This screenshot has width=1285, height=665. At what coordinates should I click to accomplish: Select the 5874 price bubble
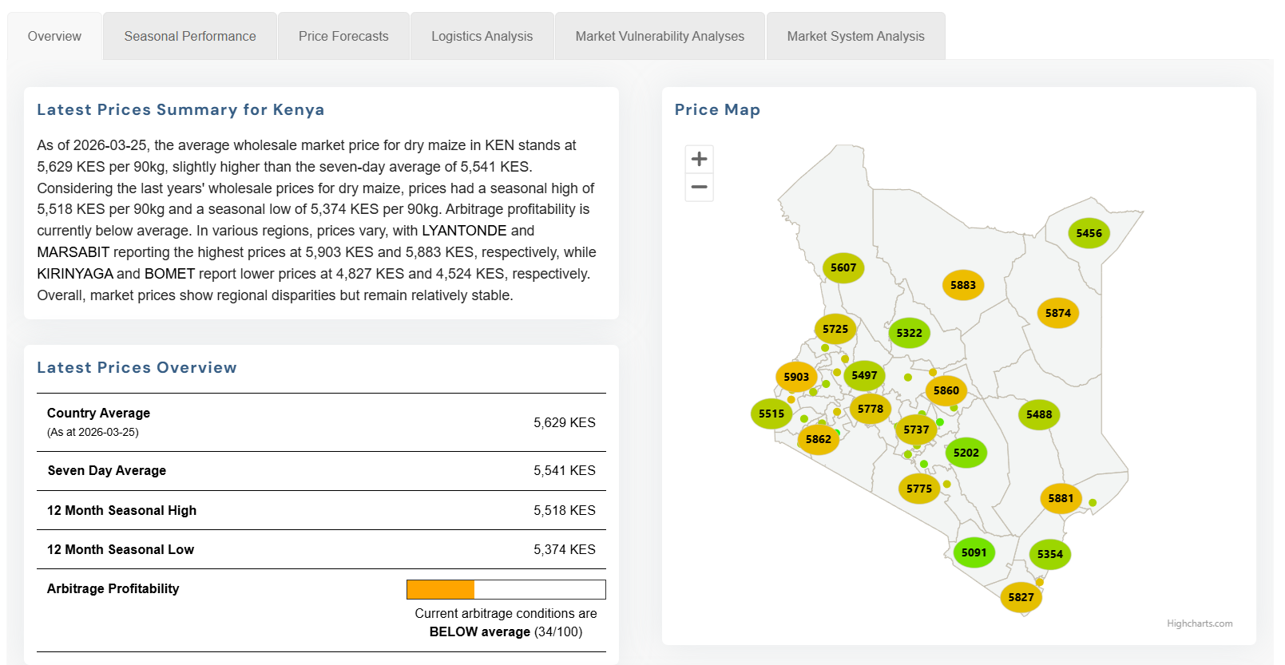(x=1057, y=313)
